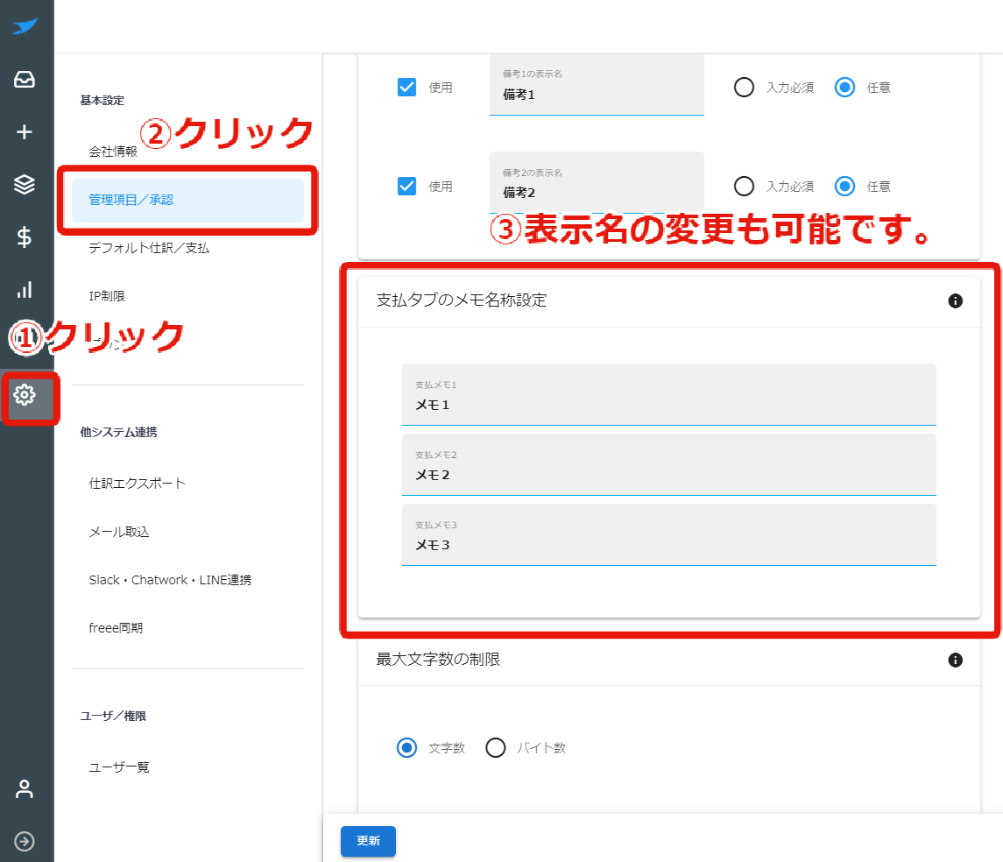Screen dimensions: 1003x862
Task: Select 入力必須 radio for 備考2
Action: click(744, 186)
